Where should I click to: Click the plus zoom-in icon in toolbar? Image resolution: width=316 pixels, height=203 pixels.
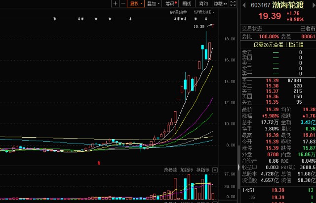(x=115, y=3)
